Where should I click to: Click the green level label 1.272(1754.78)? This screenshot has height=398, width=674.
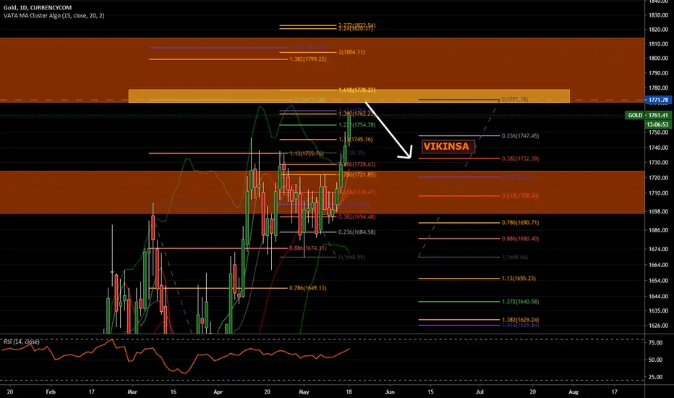click(357, 124)
